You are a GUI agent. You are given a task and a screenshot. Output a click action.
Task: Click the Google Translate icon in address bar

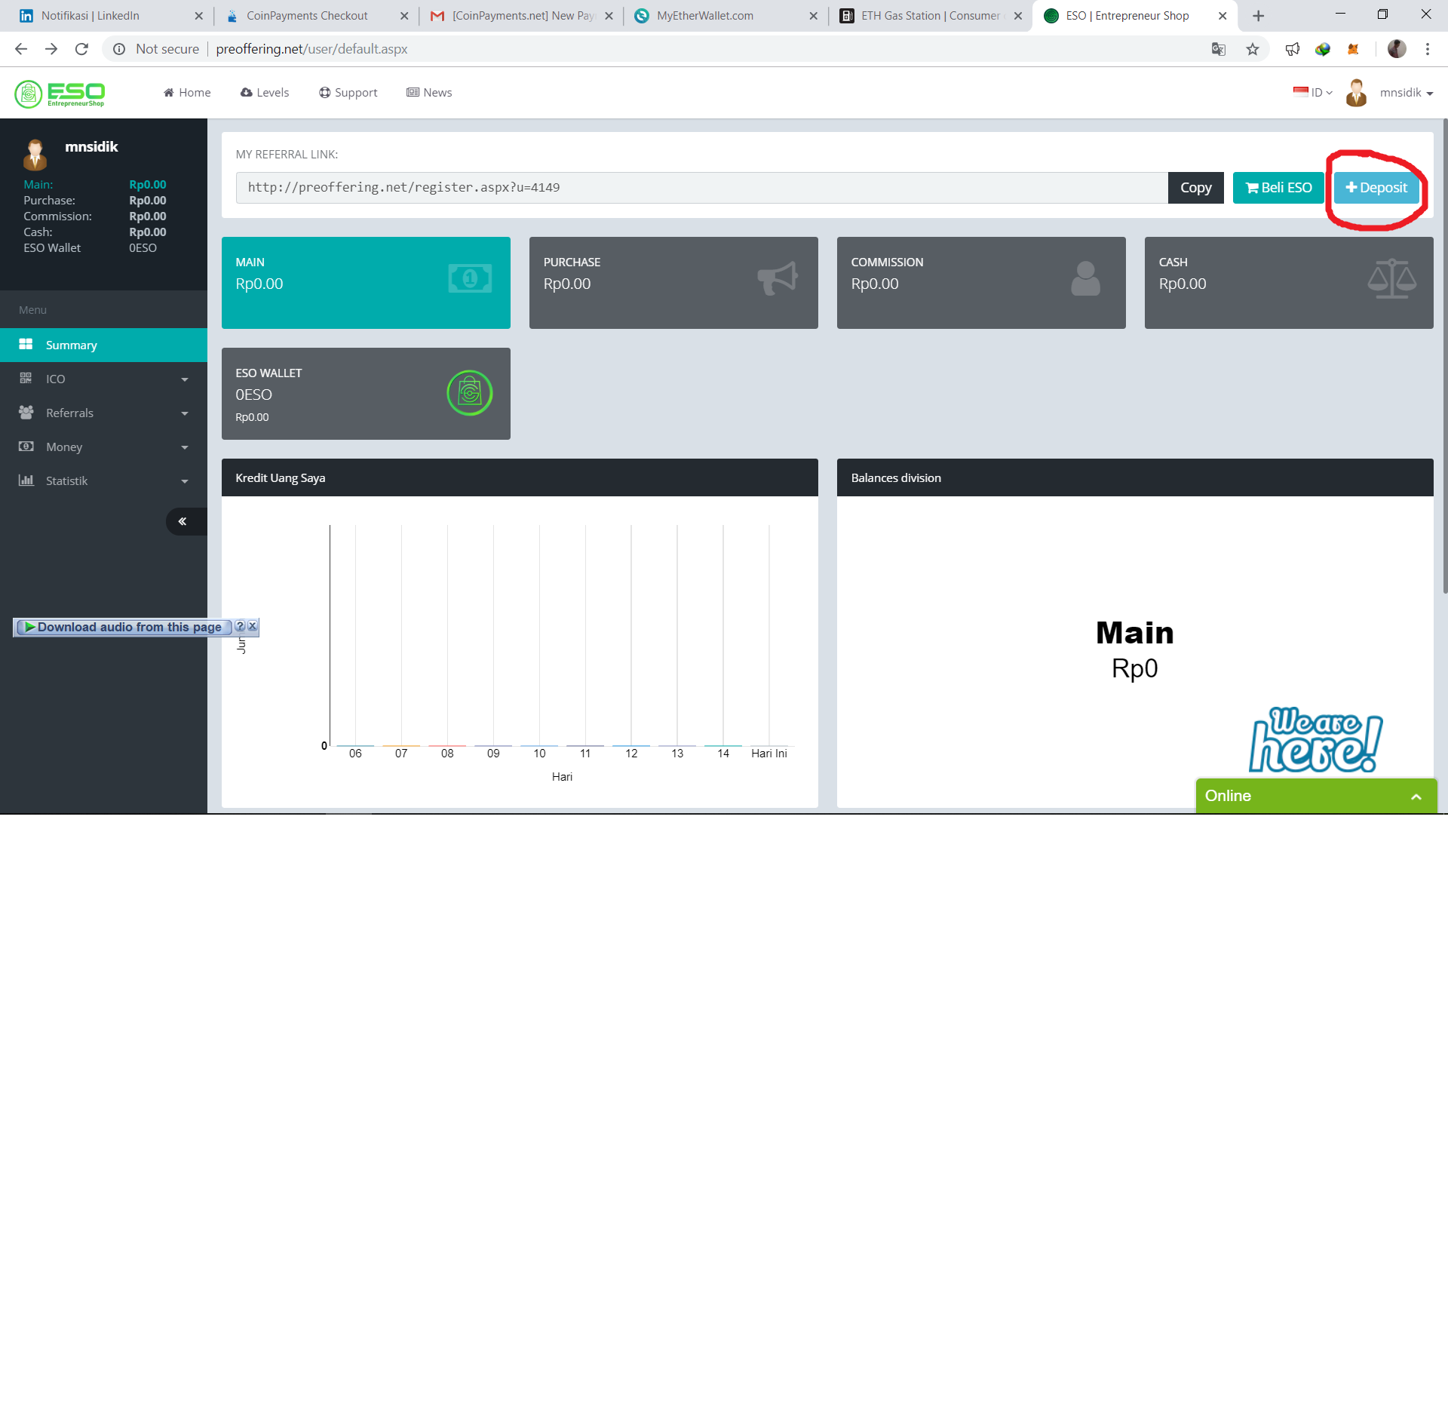(1218, 49)
